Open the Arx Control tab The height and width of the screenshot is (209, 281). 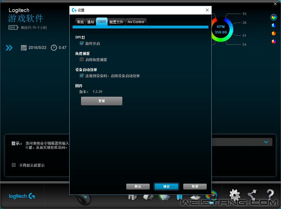coord(136,22)
